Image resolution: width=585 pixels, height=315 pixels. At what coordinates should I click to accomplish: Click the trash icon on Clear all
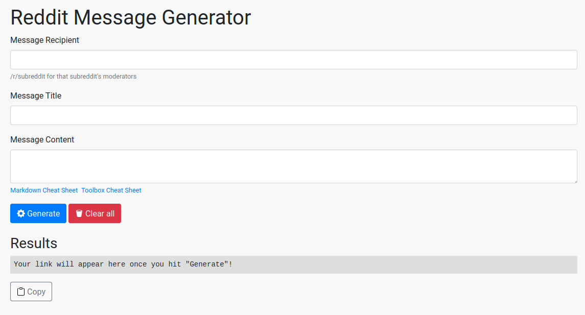(79, 213)
